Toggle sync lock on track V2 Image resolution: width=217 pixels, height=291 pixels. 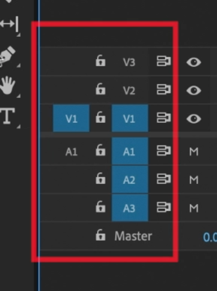164,89
